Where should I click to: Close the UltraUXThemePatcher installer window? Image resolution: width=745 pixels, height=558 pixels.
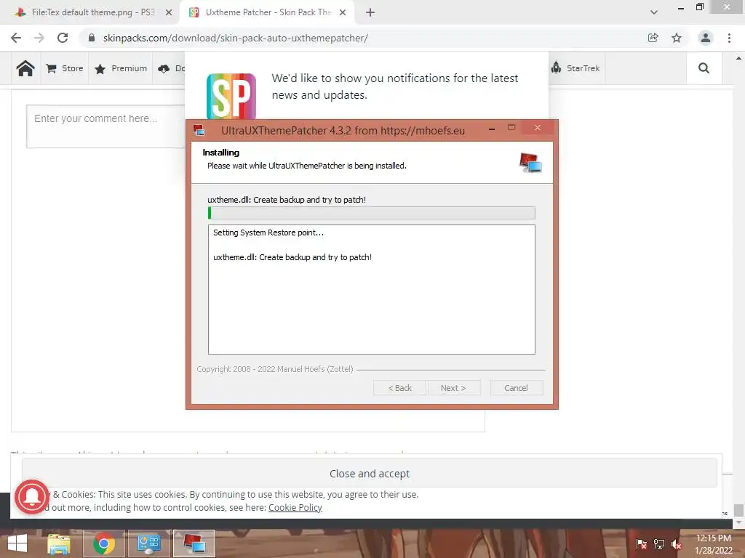click(x=538, y=128)
